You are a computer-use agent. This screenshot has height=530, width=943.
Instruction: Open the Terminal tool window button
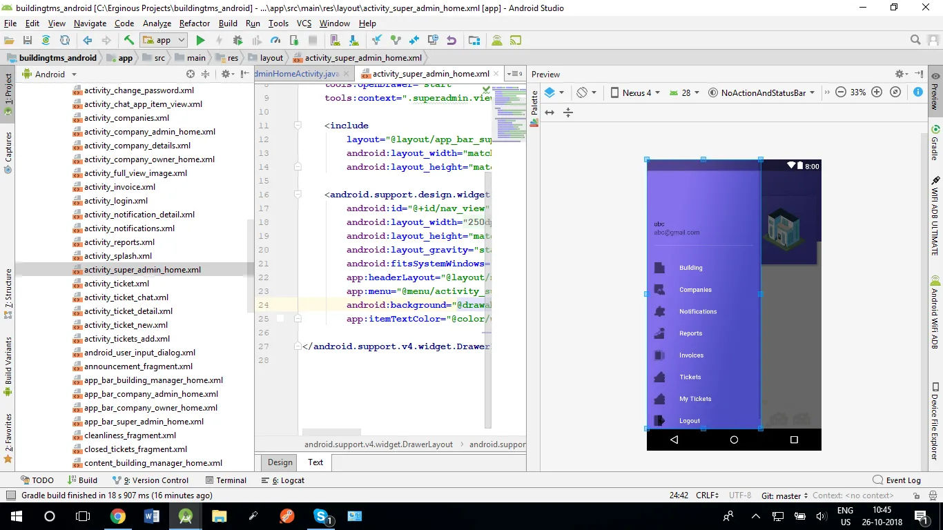click(x=226, y=480)
